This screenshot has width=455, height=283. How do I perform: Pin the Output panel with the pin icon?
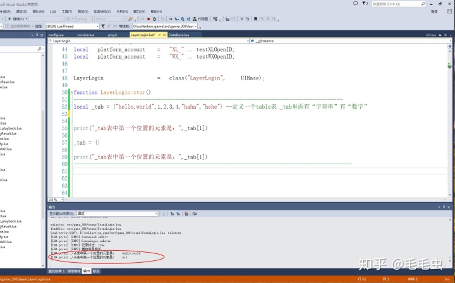coord(444,207)
